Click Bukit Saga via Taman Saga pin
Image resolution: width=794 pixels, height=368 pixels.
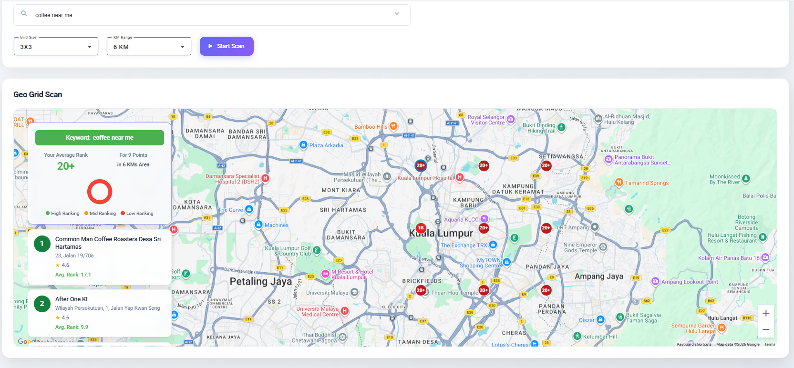620,317
